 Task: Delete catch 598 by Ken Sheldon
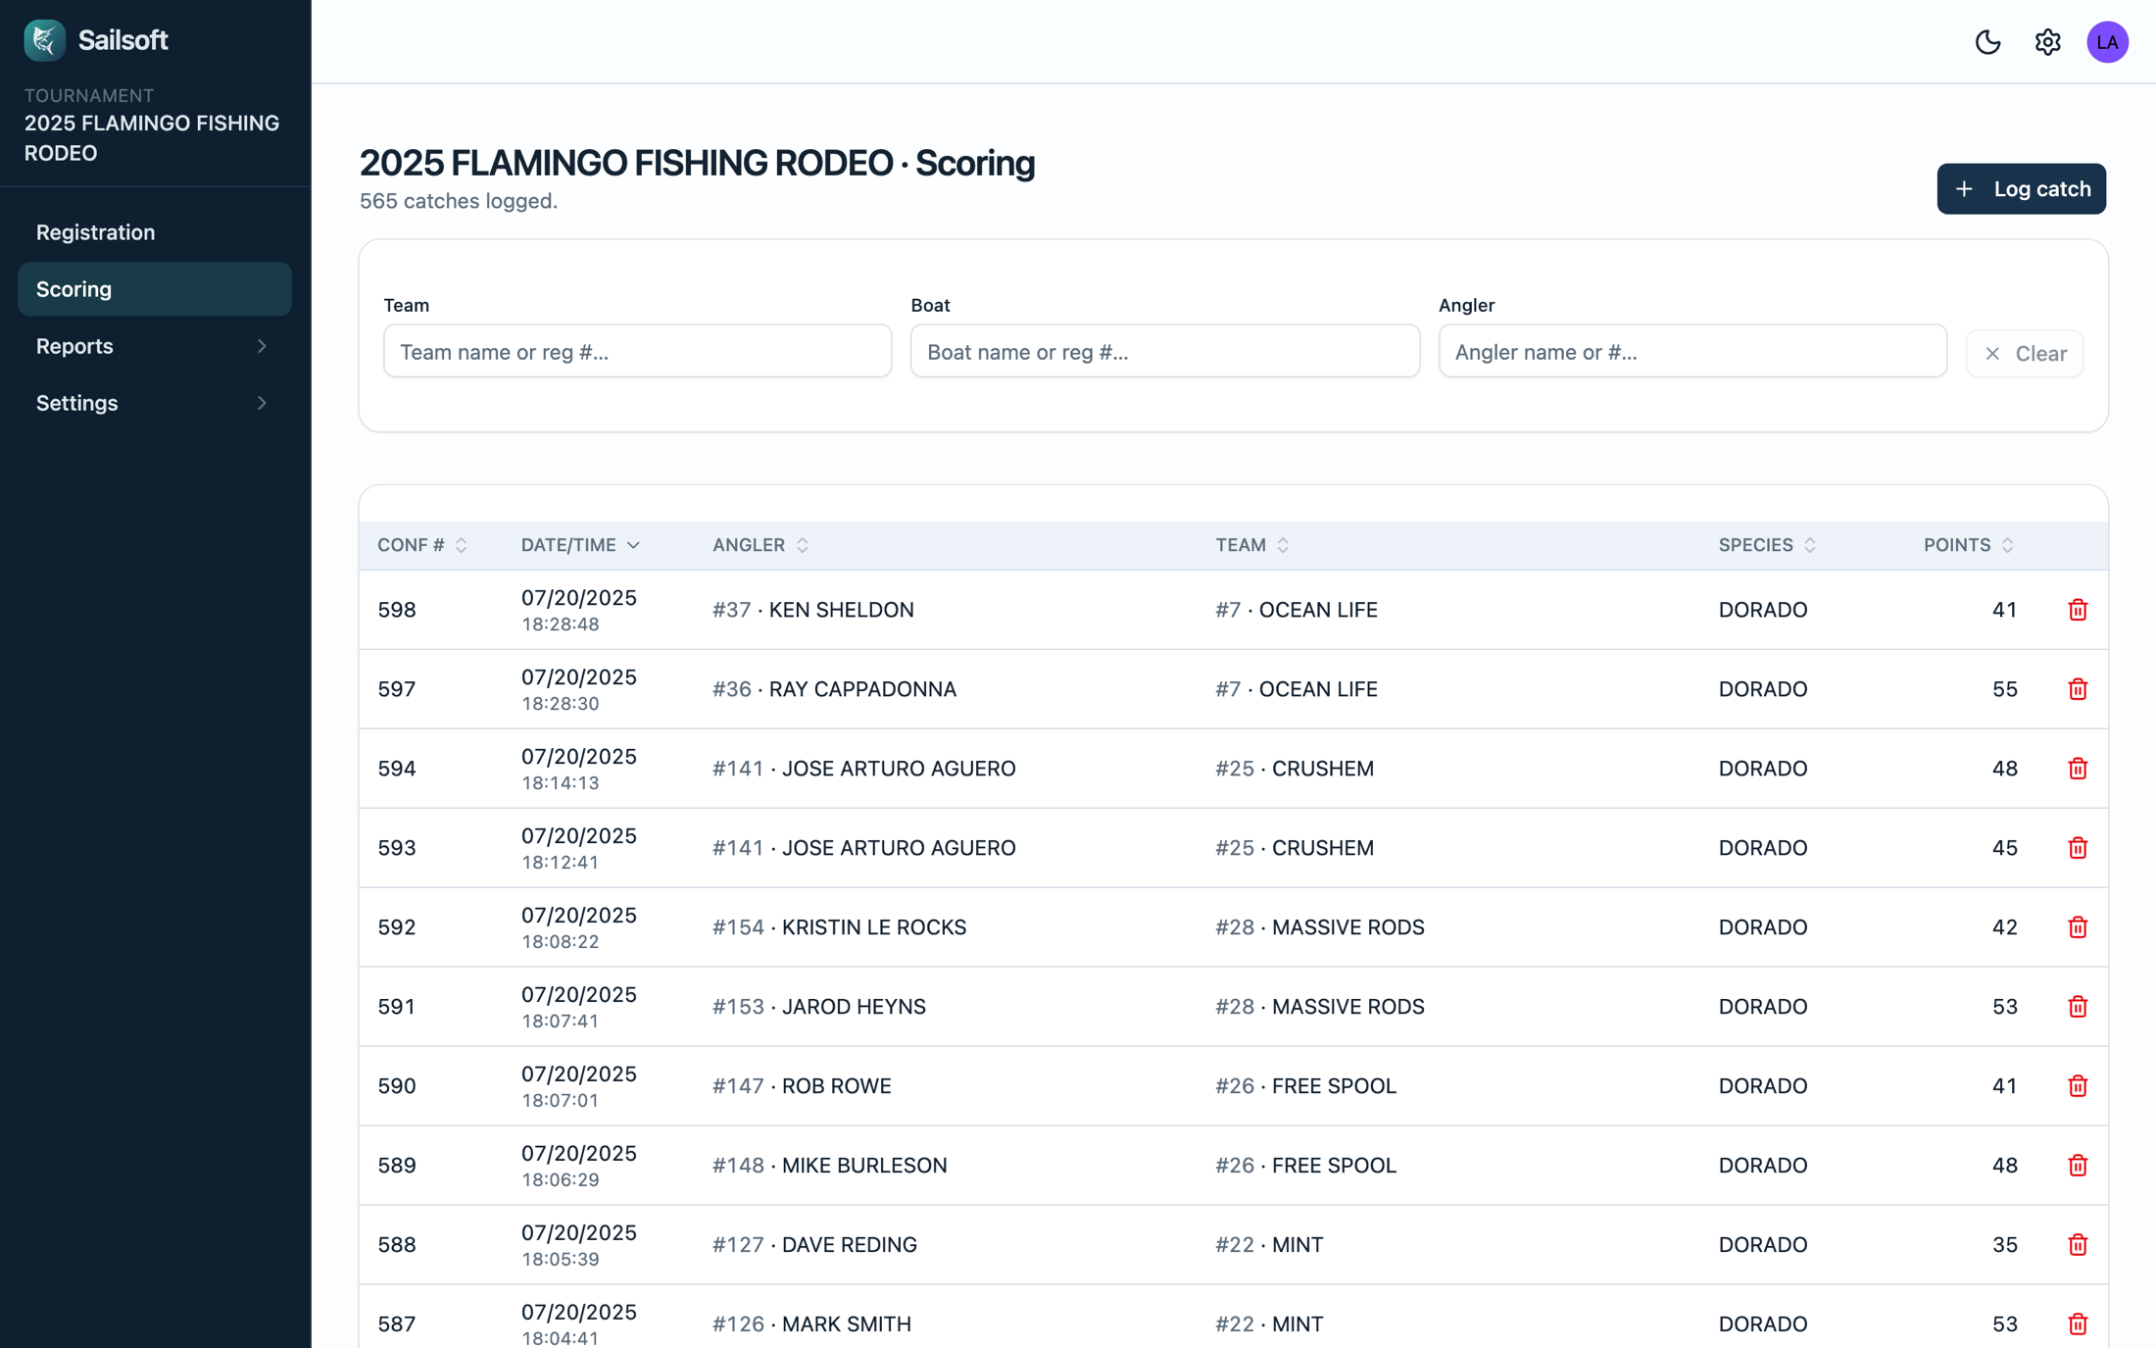point(2078,610)
